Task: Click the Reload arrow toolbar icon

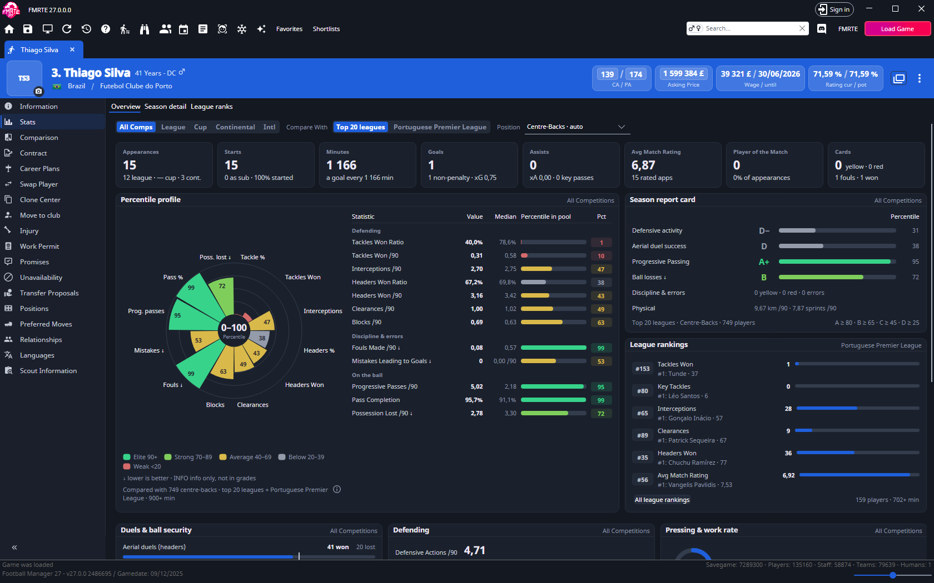Action: [67, 29]
